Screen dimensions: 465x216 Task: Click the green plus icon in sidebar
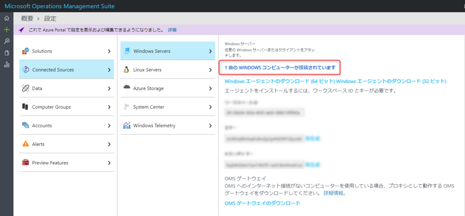point(6,29)
